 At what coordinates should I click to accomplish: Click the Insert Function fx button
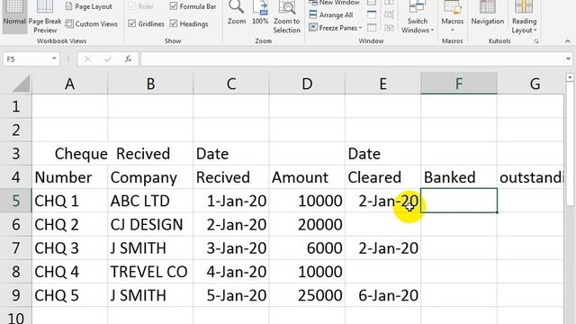[x=128, y=58]
